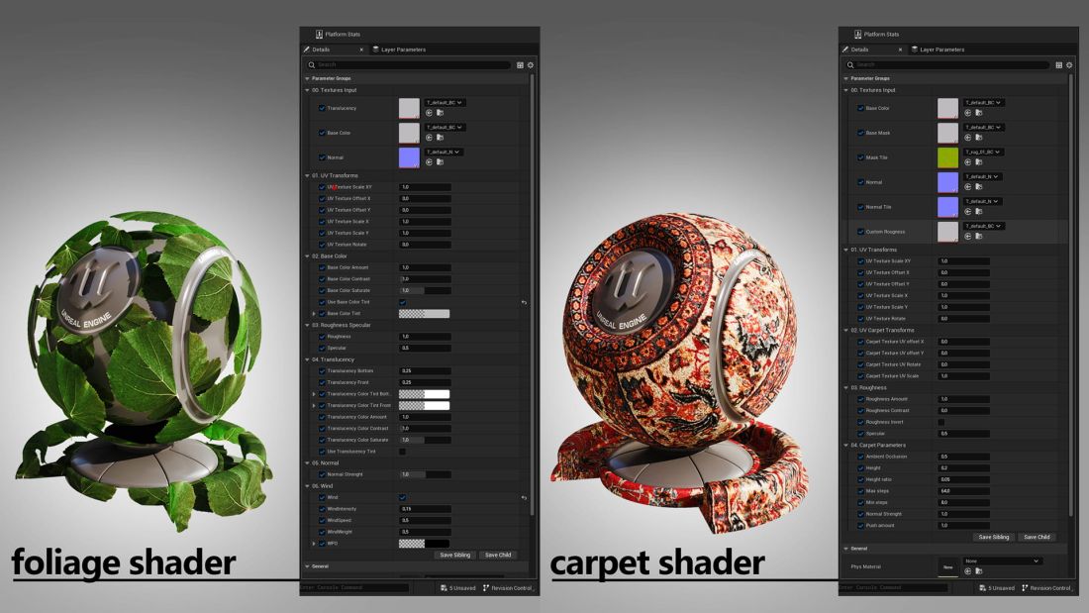The image size is (1089, 613).
Task: Click the Mask Tile green texture thumbnail
Action: [x=947, y=157]
